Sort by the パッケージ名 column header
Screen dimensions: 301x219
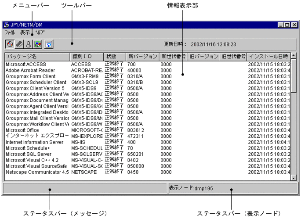(37, 57)
